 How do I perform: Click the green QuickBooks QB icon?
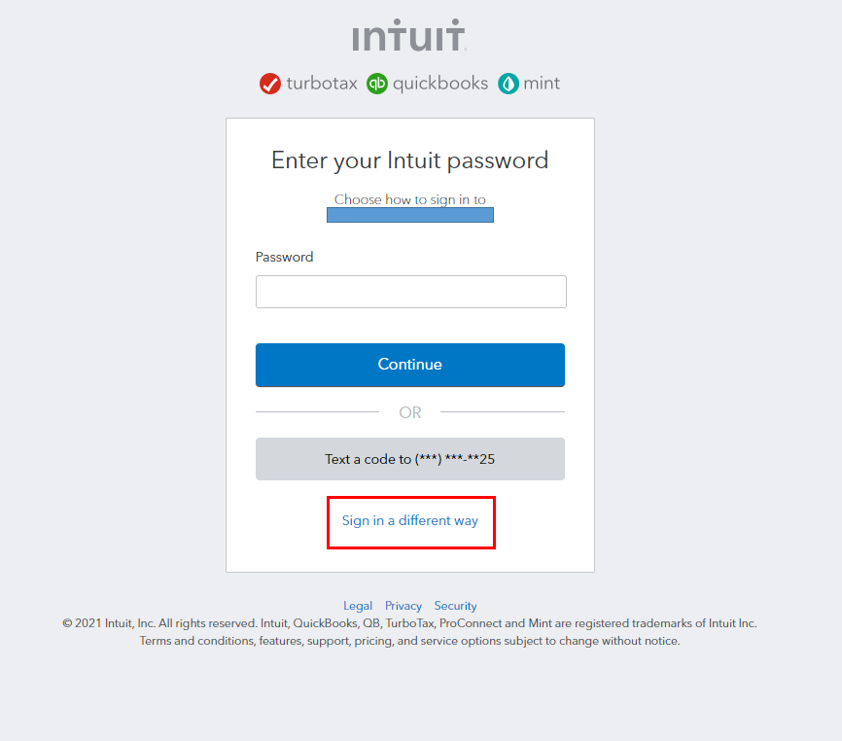pyautogui.click(x=377, y=84)
